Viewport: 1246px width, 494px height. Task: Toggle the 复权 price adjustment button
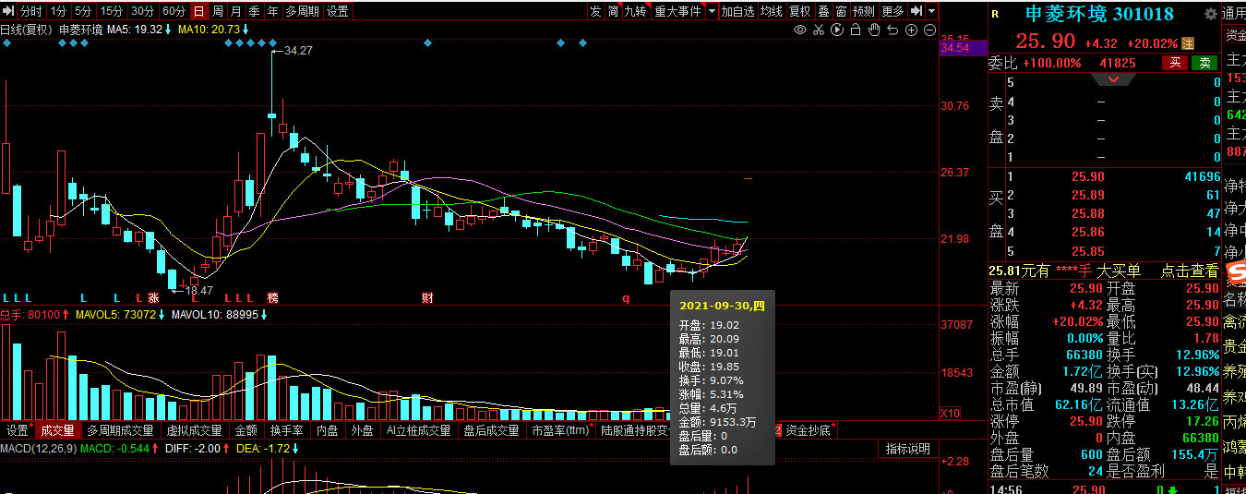click(799, 11)
